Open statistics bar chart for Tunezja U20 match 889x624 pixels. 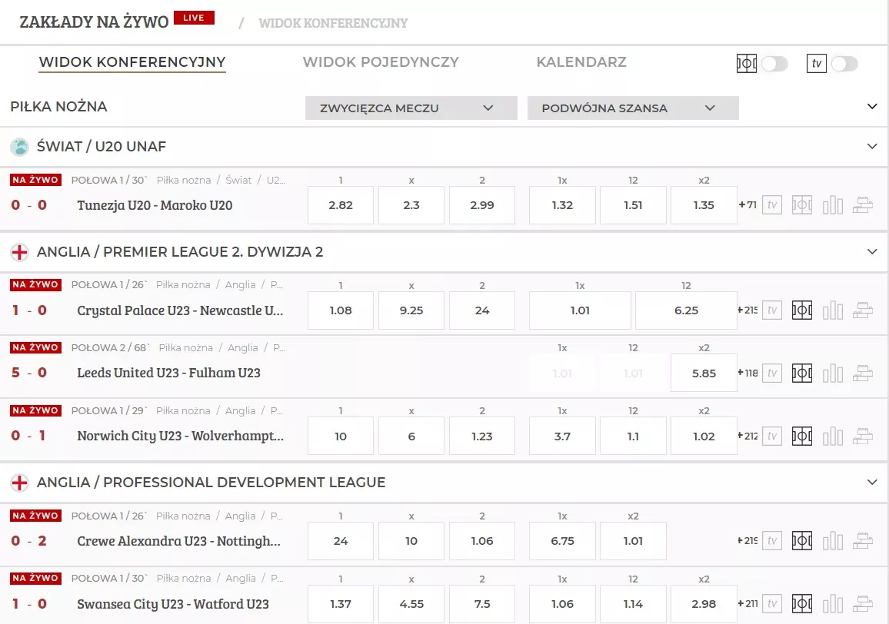[832, 205]
